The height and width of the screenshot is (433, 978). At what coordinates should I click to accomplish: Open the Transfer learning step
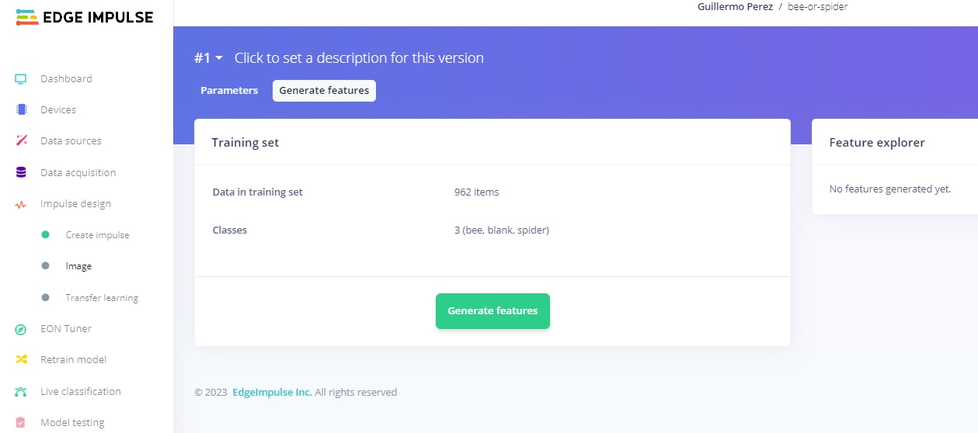tap(102, 298)
